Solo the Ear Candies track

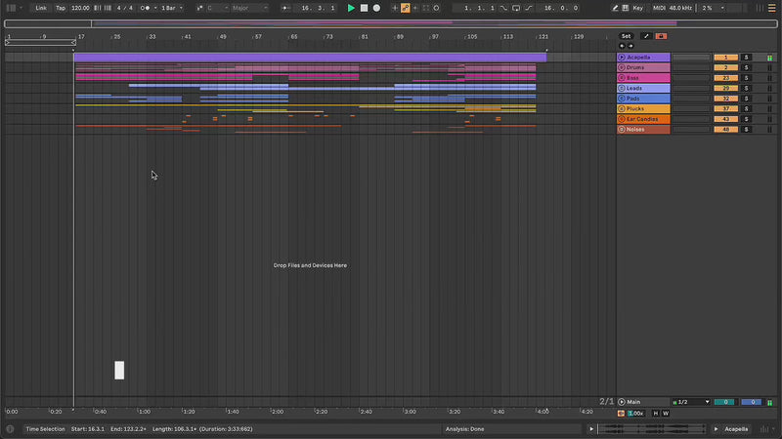[746, 119]
